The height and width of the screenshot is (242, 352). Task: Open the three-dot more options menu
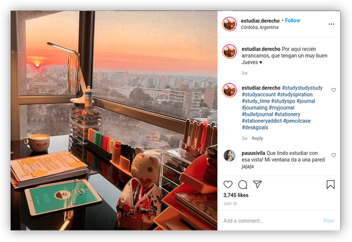pyautogui.click(x=331, y=24)
